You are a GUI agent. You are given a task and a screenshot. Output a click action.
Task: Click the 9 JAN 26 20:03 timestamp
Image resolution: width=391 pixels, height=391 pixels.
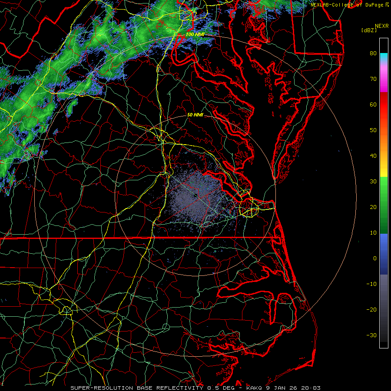[295, 388]
